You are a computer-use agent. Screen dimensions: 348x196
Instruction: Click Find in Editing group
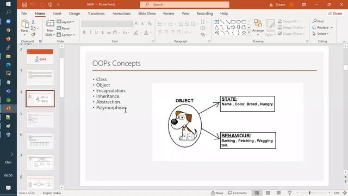(x=318, y=21)
